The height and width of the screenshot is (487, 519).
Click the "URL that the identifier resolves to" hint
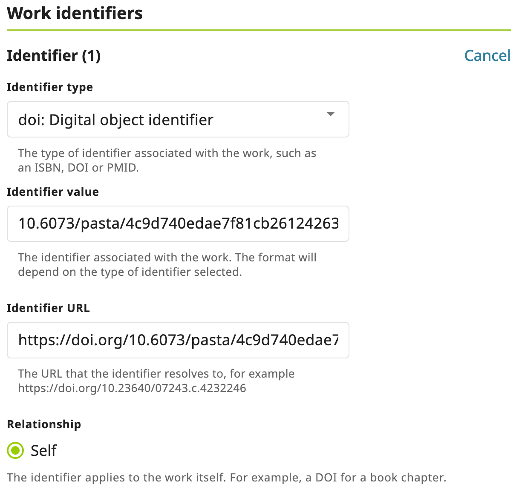pyautogui.click(x=156, y=374)
